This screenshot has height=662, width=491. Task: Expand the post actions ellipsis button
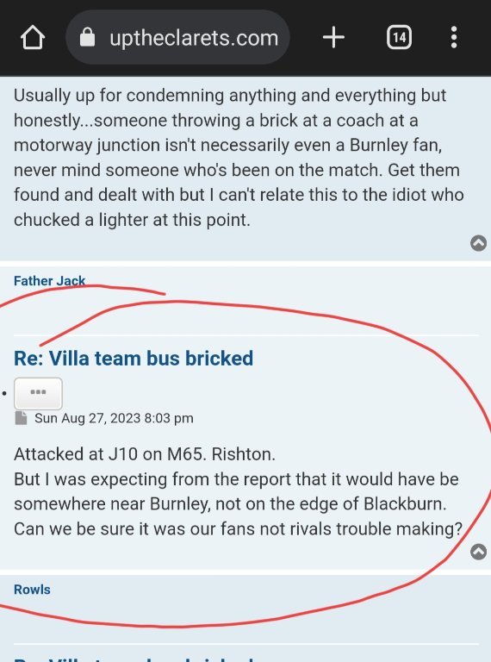pyautogui.click(x=39, y=393)
